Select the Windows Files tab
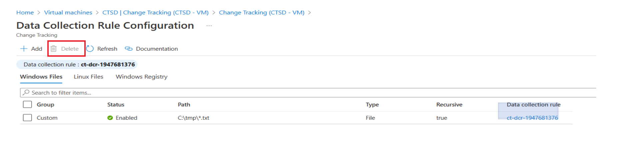The width and height of the screenshot is (620, 147). (x=41, y=77)
